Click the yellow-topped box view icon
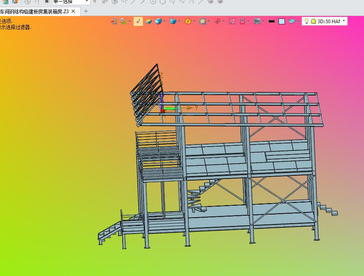This screenshot has width=364, height=276. pyautogui.click(x=148, y=21)
